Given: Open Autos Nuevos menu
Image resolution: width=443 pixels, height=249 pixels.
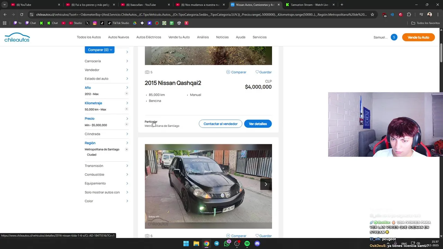Looking at the screenshot, I should pyautogui.click(x=118, y=37).
